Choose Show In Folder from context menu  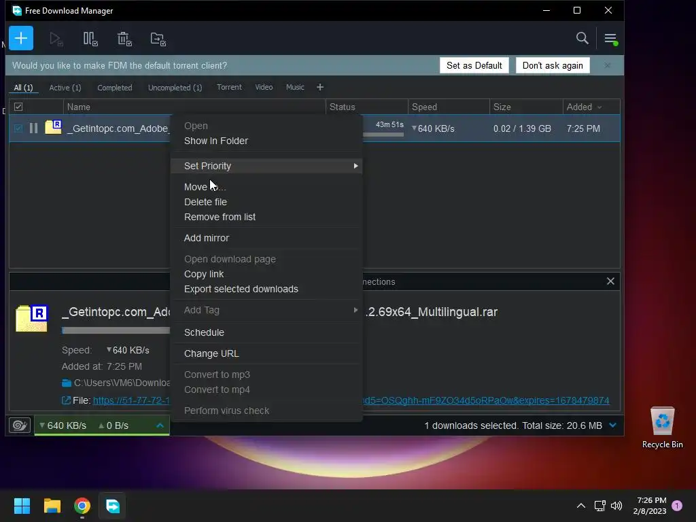tap(216, 141)
